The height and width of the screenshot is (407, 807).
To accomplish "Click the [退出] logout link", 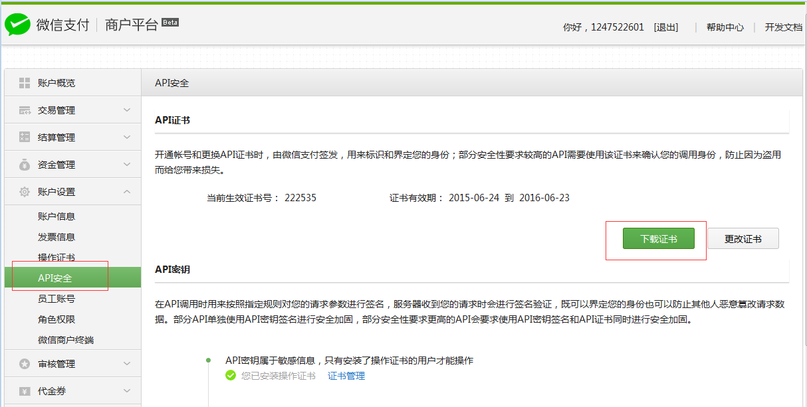I will [666, 27].
